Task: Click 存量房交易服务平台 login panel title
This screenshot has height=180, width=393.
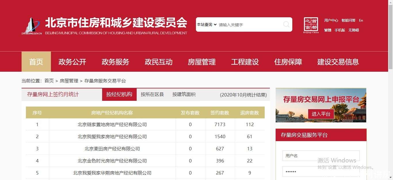Action: 304,135
